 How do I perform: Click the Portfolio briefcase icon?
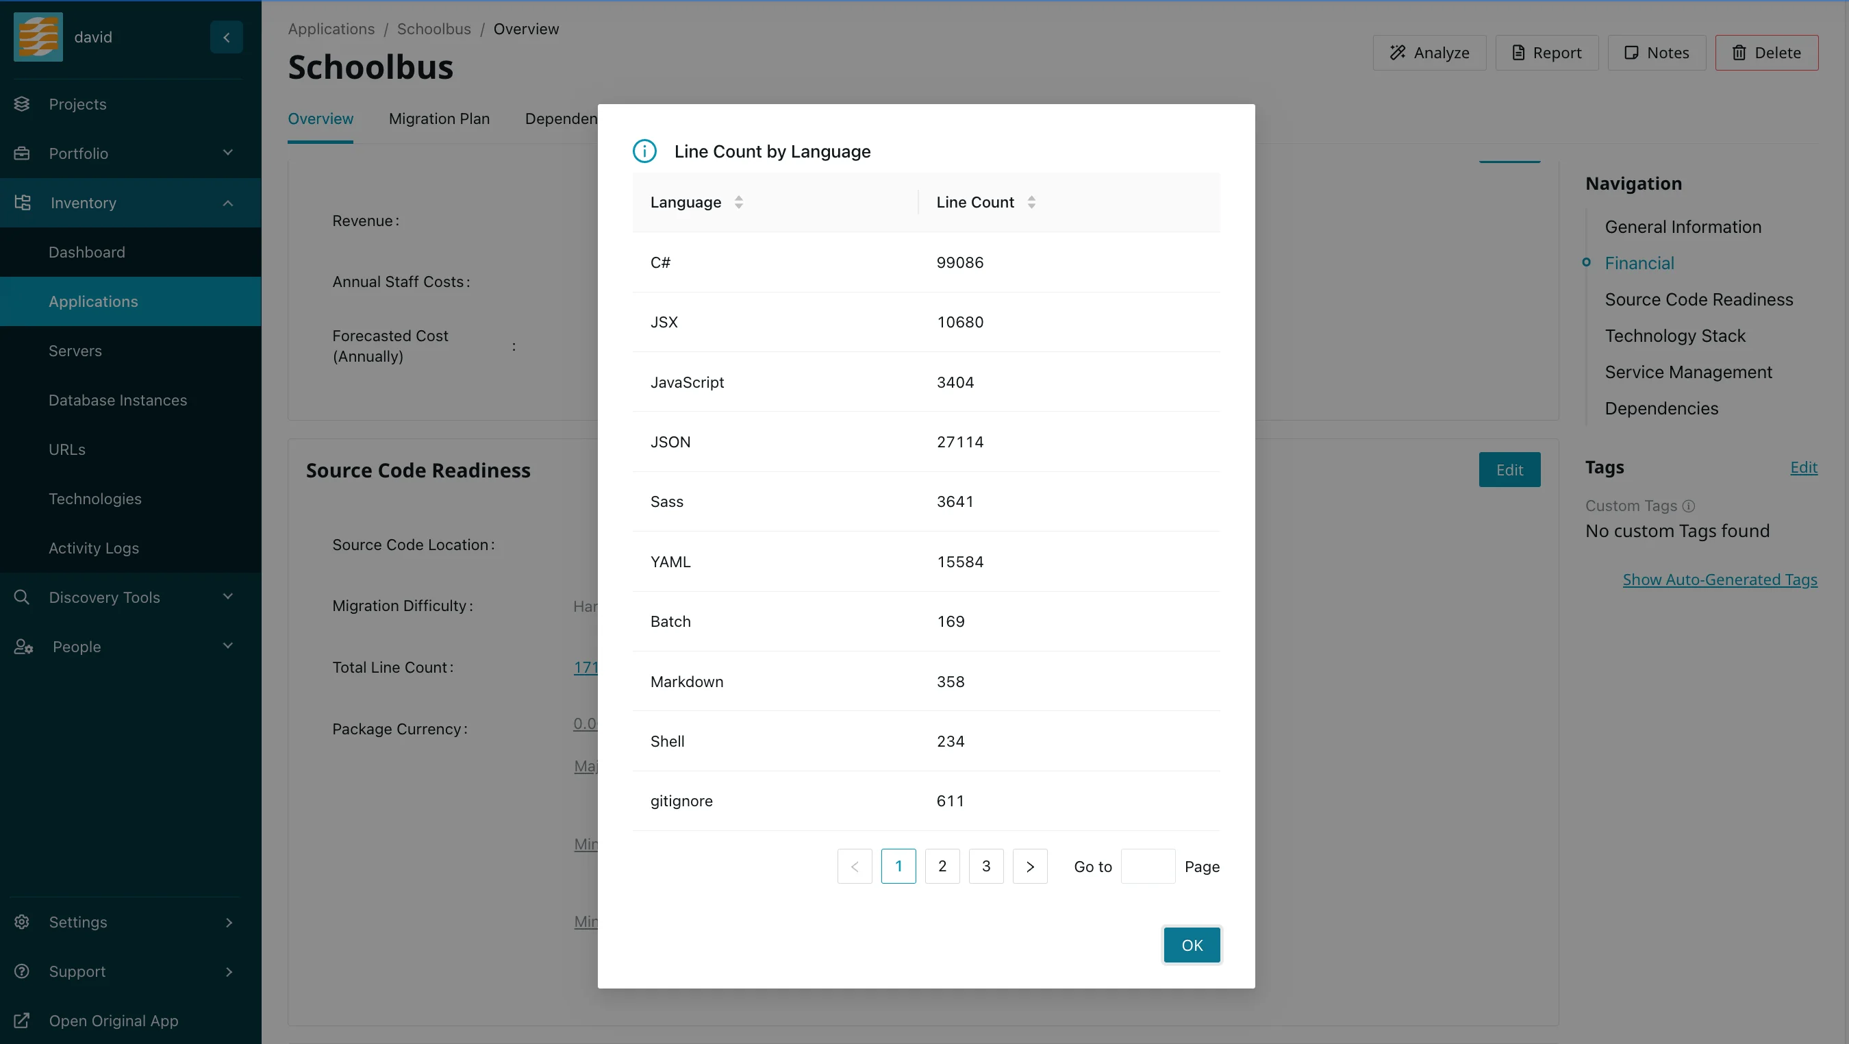click(21, 153)
